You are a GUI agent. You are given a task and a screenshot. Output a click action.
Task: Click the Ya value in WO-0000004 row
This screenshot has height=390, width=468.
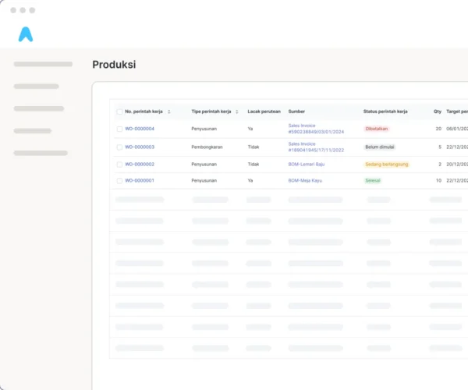click(x=250, y=129)
